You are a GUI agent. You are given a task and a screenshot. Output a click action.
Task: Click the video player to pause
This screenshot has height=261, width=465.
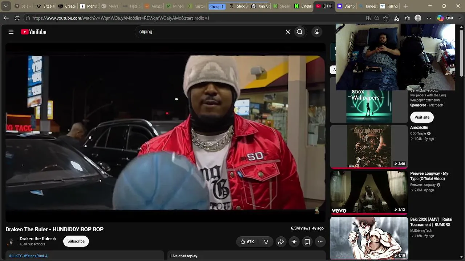point(165,132)
